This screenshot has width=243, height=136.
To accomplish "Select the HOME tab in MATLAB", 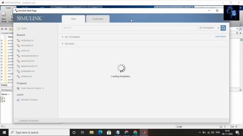I will click(x=8, y=8).
